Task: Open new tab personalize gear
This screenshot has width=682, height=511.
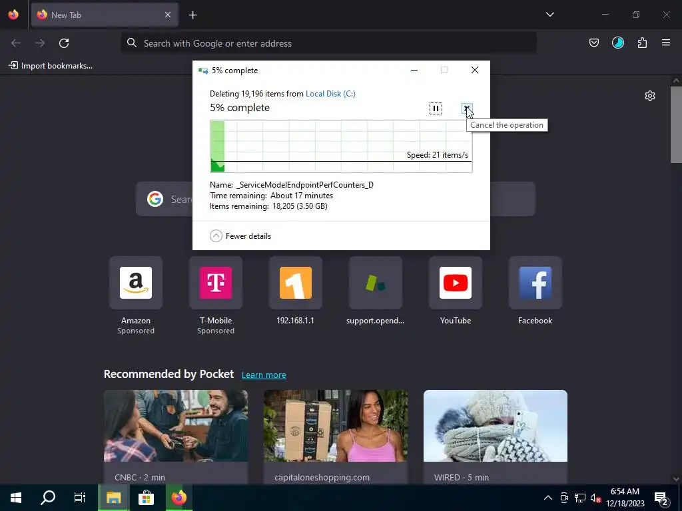Action: 650,96
